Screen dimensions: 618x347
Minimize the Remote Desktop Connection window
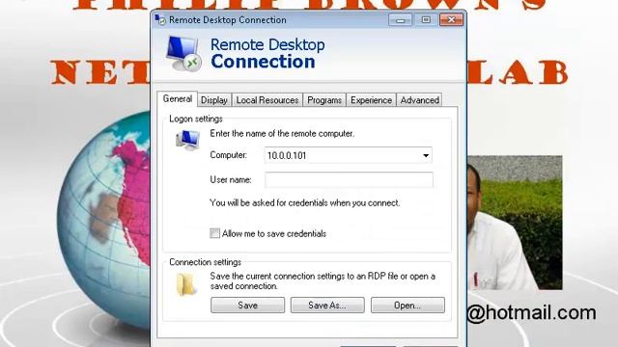pyautogui.click(x=401, y=19)
